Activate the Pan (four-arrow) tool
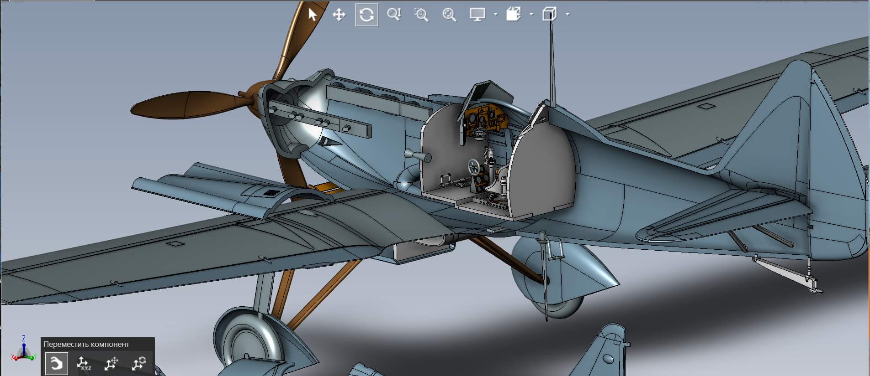Image resolution: width=870 pixels, height=376 pixels. [339, 15]
